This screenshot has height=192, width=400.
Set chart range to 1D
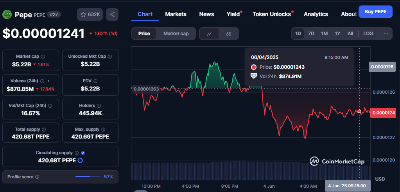click(298, 34)
